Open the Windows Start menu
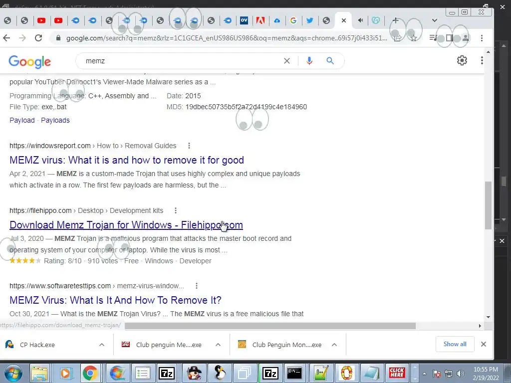 coord(13,373)
